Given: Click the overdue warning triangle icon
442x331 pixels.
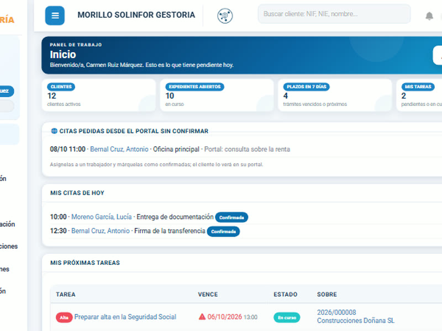Looking at the screenshot, I should pyautogui.click(x=202, y=317).
